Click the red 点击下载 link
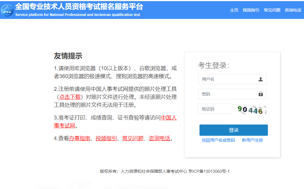This screenshot has width=304, height=189. (x=70, y=97)
